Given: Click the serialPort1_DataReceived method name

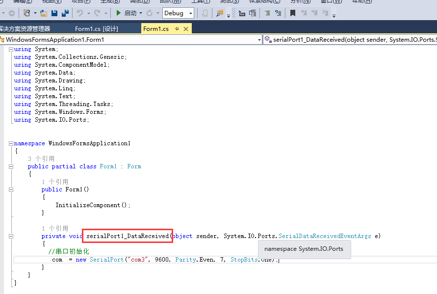Looking at the screenshot, I should (x=128, y=236).
